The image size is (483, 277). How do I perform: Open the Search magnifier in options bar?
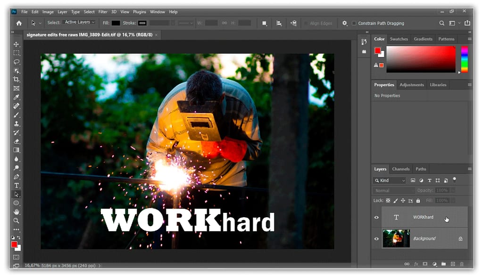click(x=441, y=23)
